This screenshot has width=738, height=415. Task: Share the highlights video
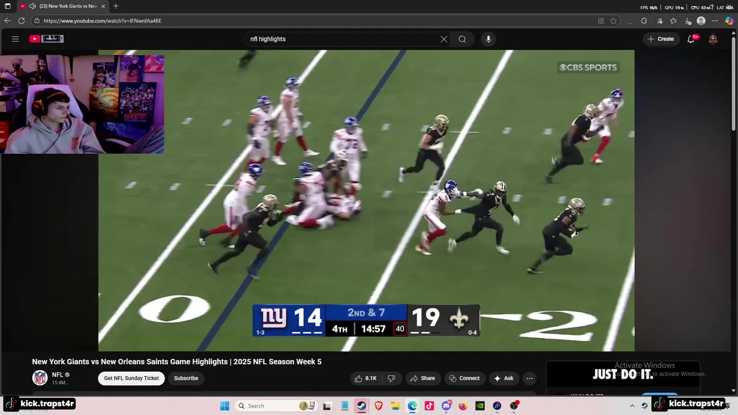tap(423, 378)
